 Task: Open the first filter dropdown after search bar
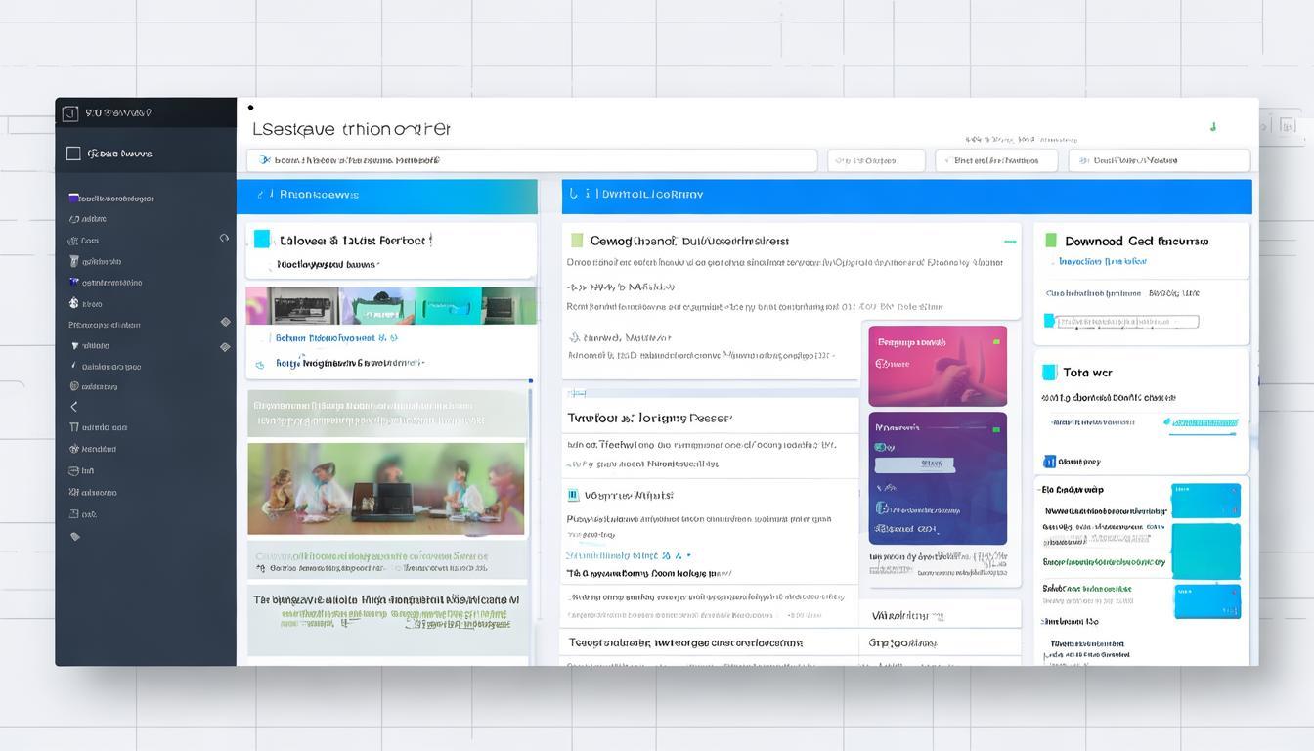click(875, 160)
